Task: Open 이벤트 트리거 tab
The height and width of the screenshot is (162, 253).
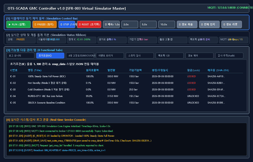Action: [x=110, y=55]
